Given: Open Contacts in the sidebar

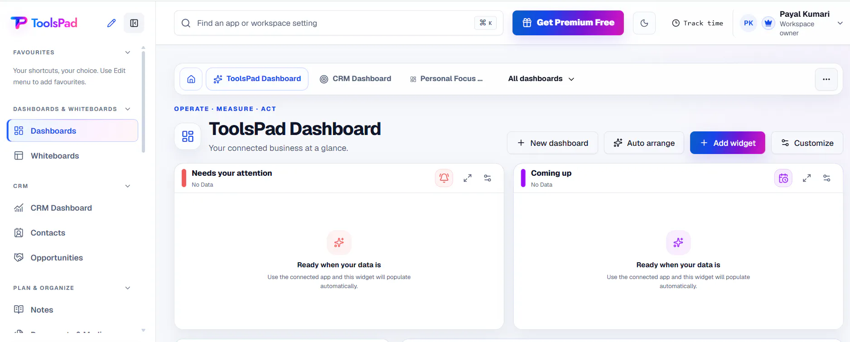Looking at the screenshot, I should coord(72,233).
